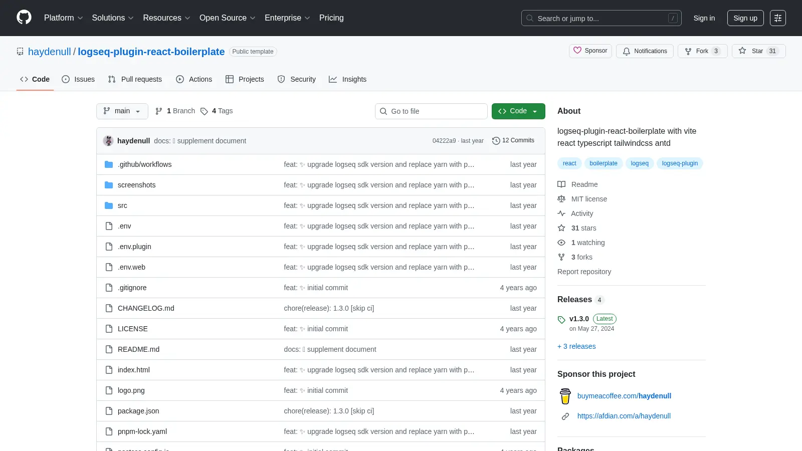This screenshot has width=802, height=451.
Task: Open the main branch selector dropdown
Action: [x=122, y=111]
